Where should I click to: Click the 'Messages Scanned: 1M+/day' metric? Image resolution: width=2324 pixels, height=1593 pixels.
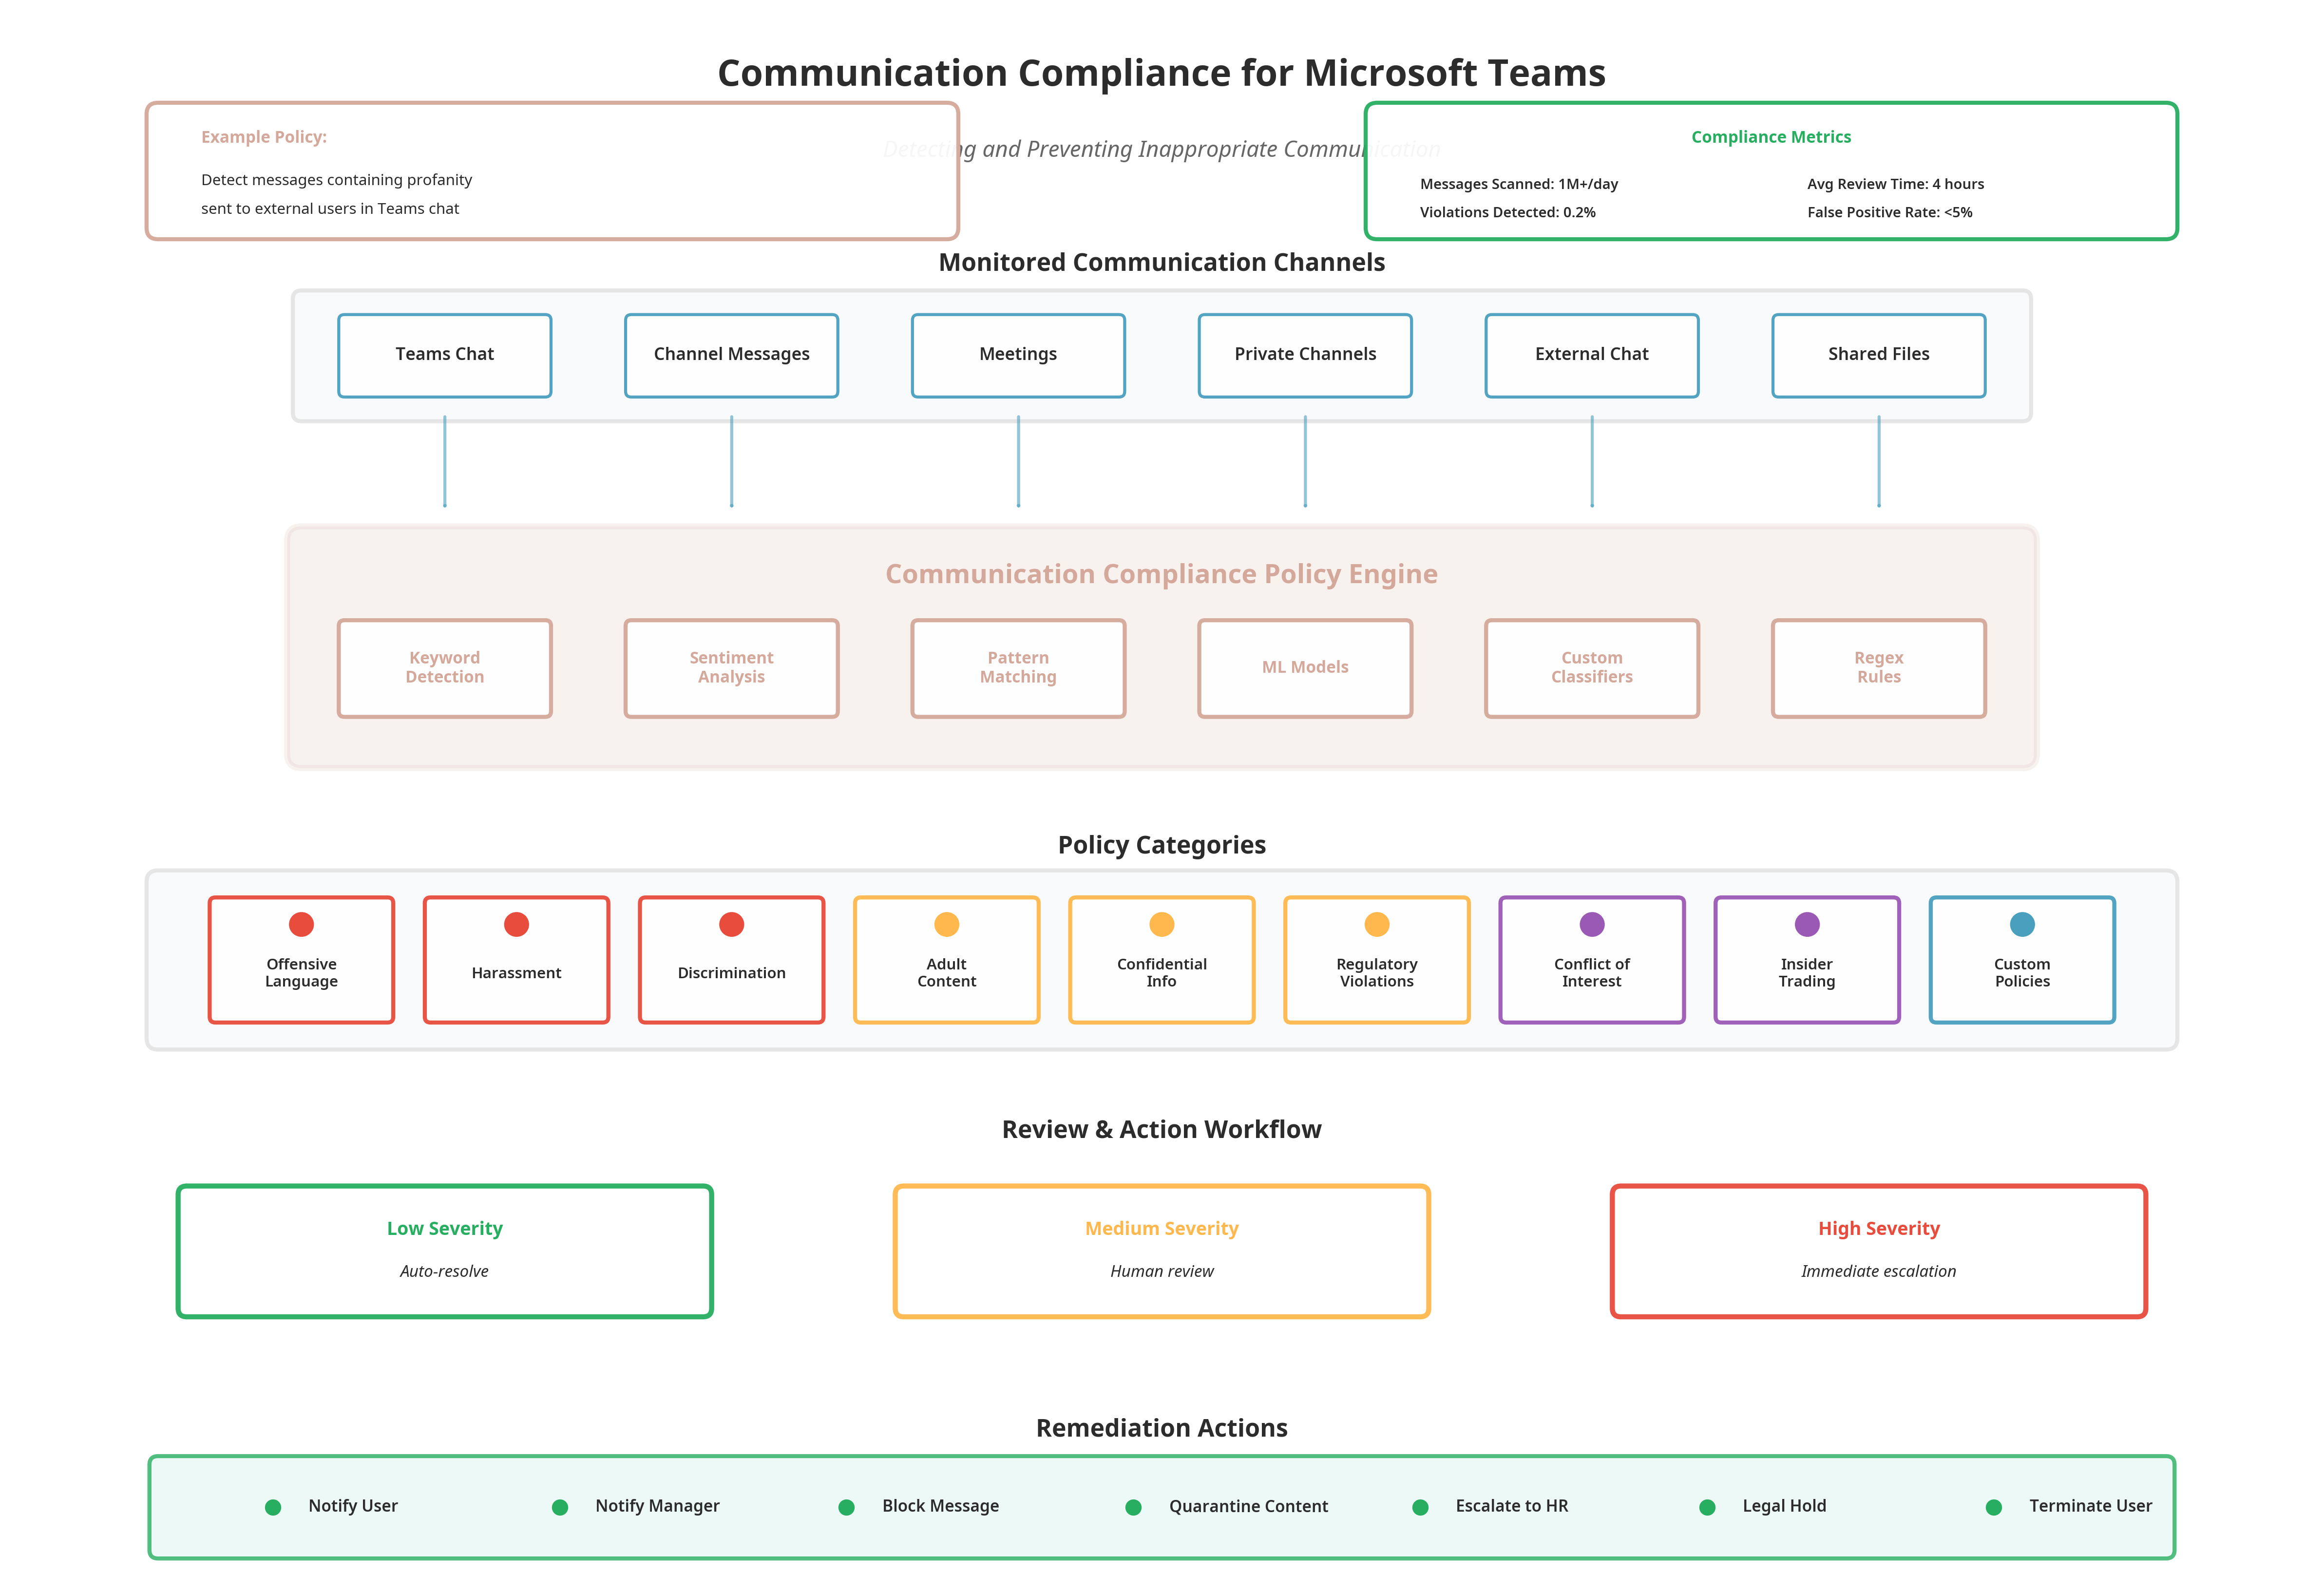pos(1518,184)
